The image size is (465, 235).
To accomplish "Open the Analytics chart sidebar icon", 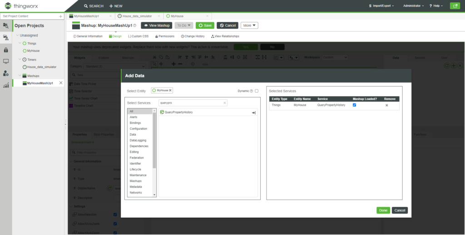I will (5, 85).
